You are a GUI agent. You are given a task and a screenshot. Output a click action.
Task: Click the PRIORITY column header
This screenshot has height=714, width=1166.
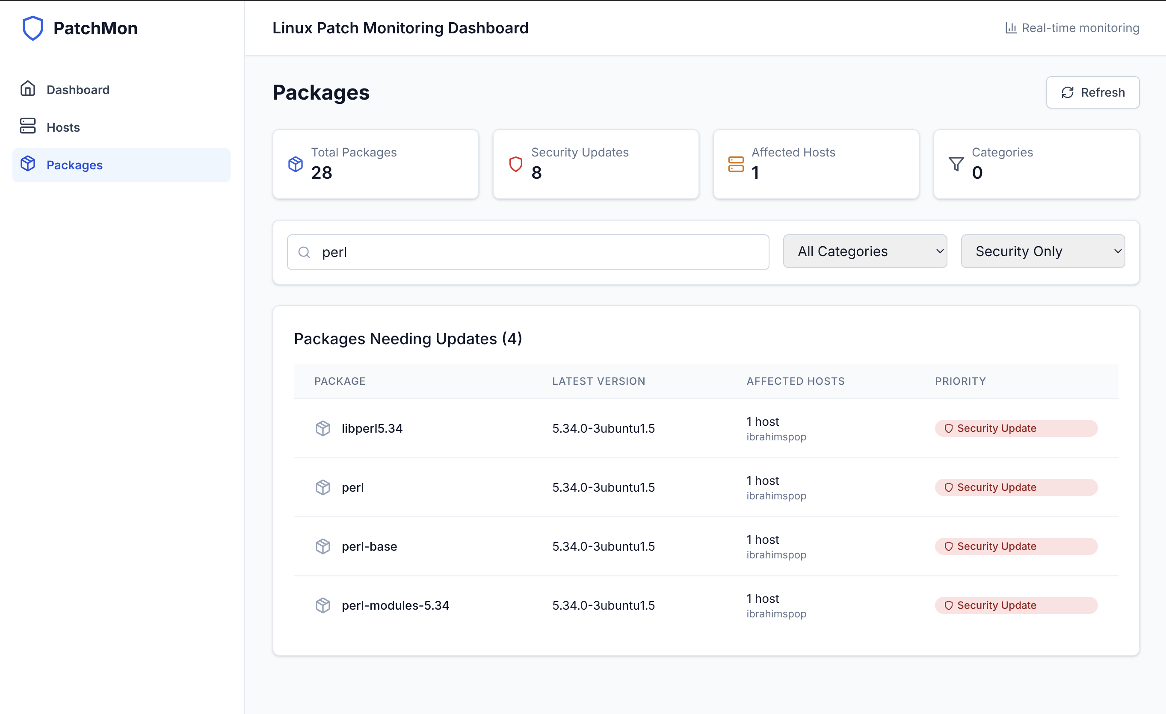(960, 381)
